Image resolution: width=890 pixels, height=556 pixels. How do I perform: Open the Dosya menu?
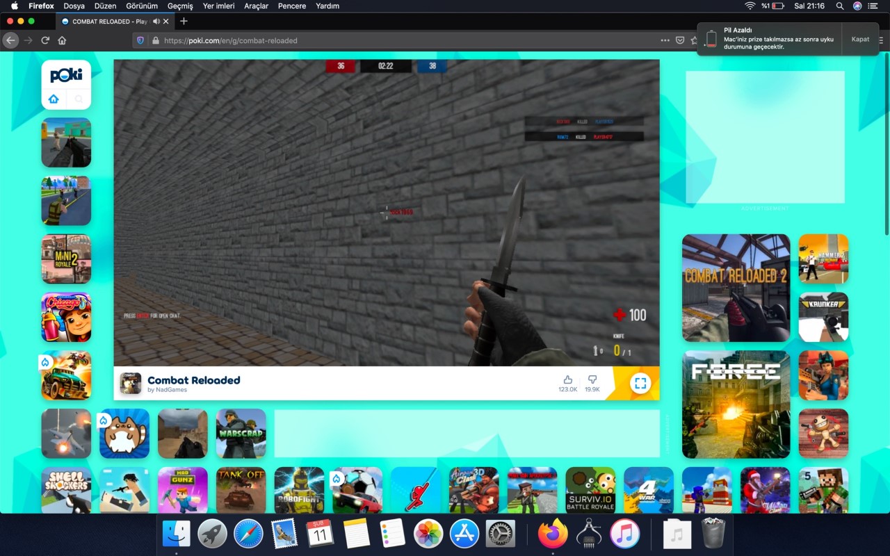74,6
